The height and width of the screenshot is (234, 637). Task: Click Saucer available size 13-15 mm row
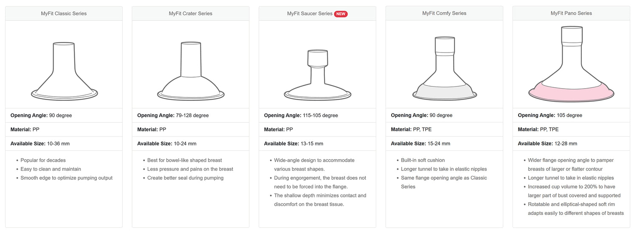(x=318, y=144)
